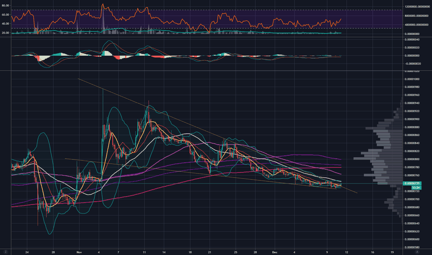The width and height of the screenshot is (432, 255).
Task: Click the MACD scale label -0.00000020
Action: click(412, 64)
